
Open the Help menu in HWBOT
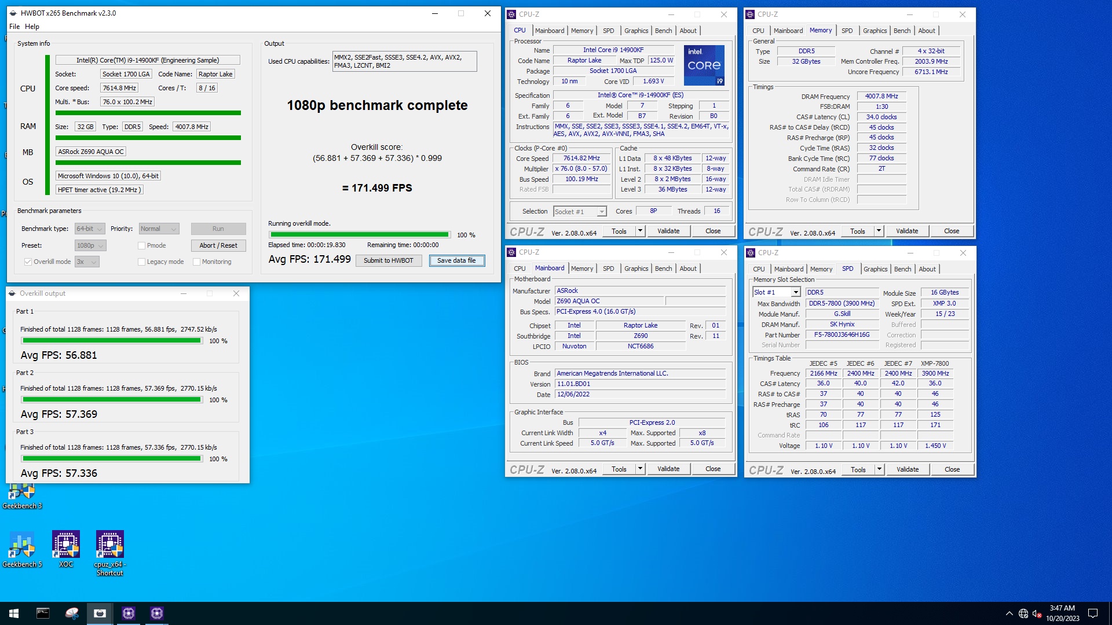(32, 27)
